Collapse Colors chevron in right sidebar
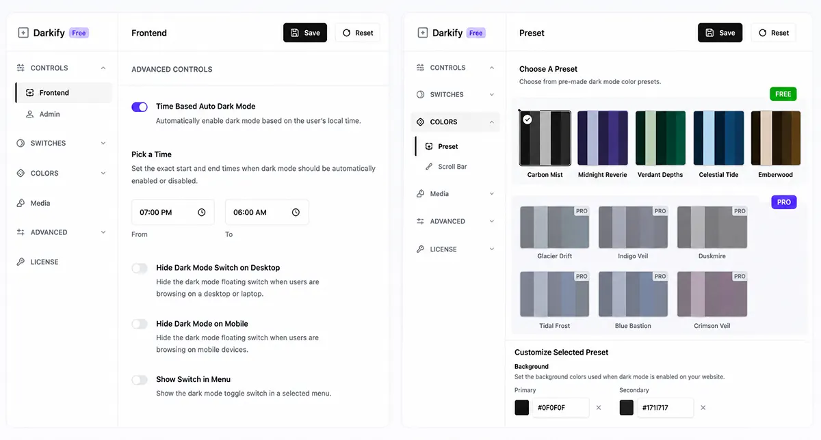Image resolution: width=821 pixels, height=440 pixels. [x=492, y=122]
